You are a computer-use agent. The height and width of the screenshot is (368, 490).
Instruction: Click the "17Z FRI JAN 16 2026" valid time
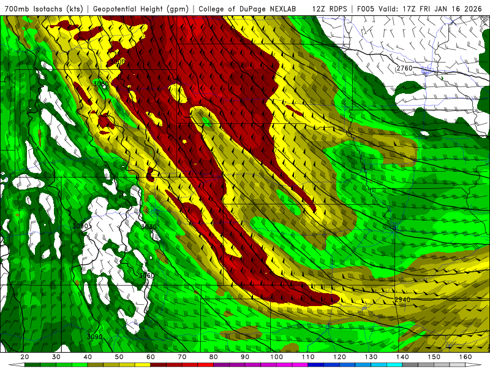point(442,9)
